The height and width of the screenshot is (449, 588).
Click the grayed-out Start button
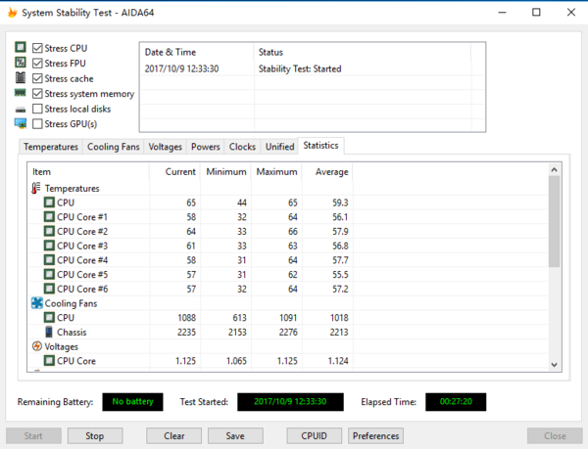(x=33, y=436)
